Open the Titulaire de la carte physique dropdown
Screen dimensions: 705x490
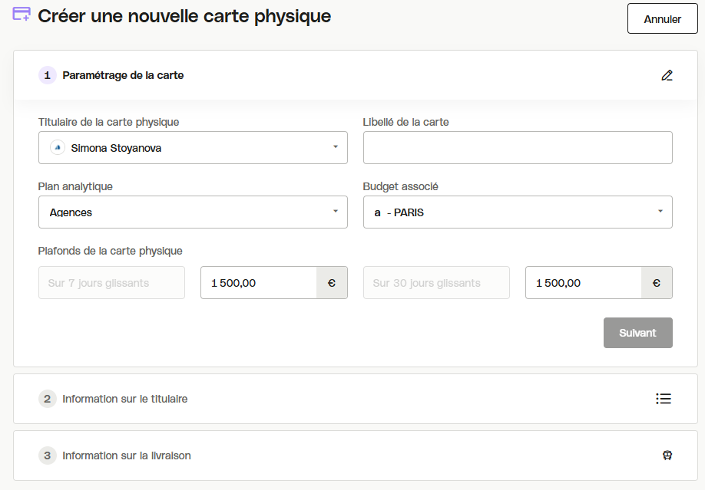coord(193,147)
